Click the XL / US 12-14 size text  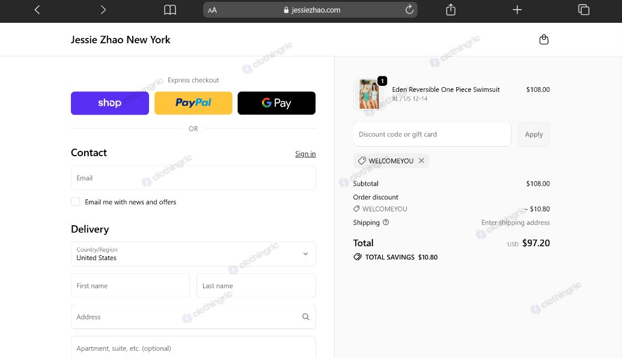[410, 99]
